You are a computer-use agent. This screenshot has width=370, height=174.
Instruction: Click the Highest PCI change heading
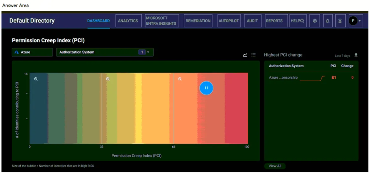click(283, 55)
